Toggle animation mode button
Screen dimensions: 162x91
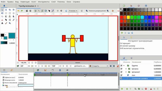(117, 66)
